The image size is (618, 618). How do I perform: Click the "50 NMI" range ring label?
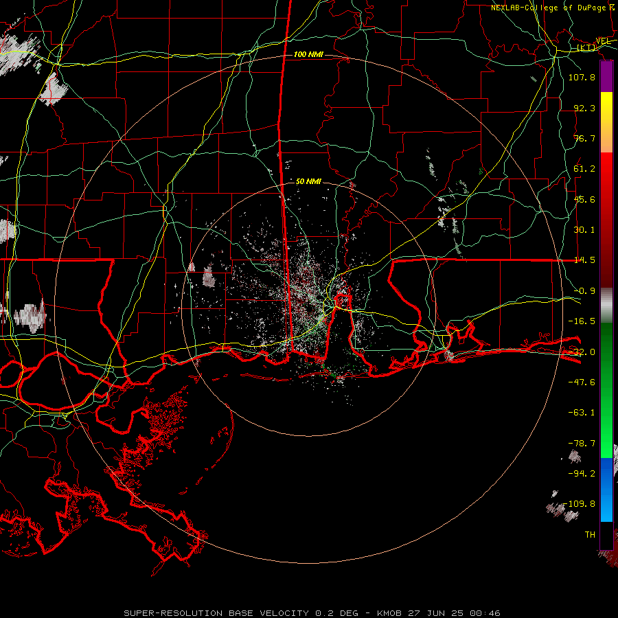click(x=308, y=182)
